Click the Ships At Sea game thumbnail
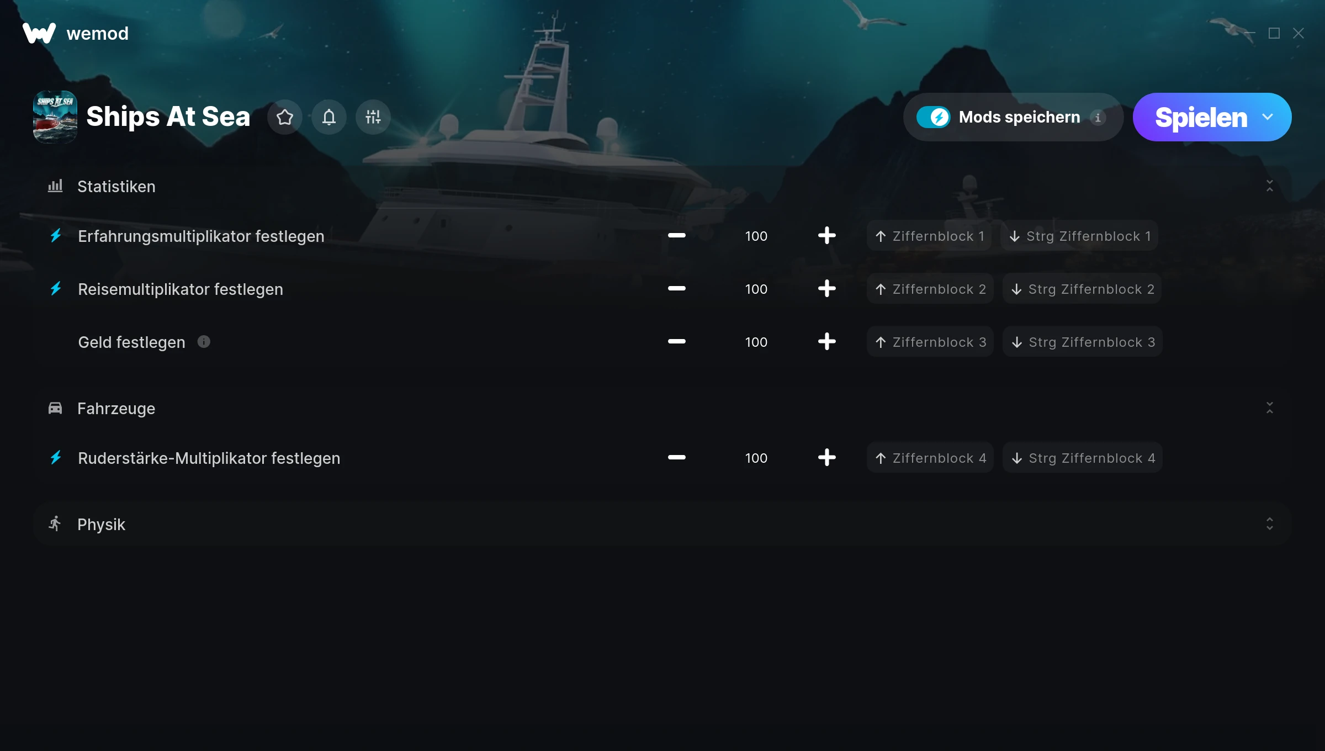Image resolution: width=1325 pixels, height=751 pixels. coord(55,117)
